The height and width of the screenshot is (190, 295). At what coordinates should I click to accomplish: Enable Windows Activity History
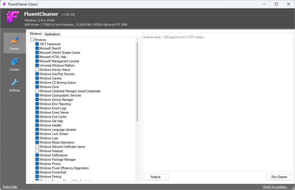pyautogui.click(x=37, y=69)
